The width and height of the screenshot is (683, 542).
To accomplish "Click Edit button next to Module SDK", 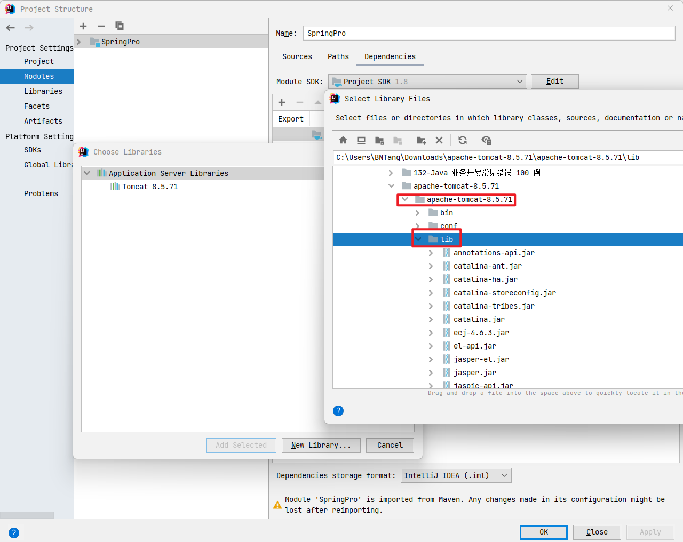I will tap(555, 81).
